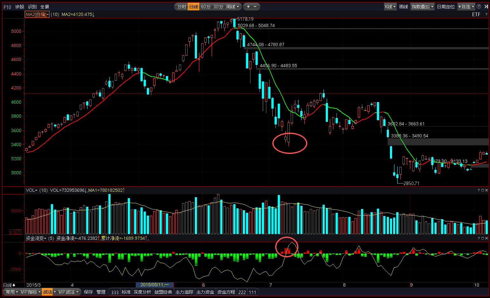Open the help question mark icon in top toolbar
The height and width of the screenshot is (298, 490).
(479, 7)
